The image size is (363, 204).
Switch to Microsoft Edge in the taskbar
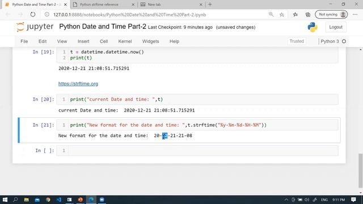(x=91, y=199)
